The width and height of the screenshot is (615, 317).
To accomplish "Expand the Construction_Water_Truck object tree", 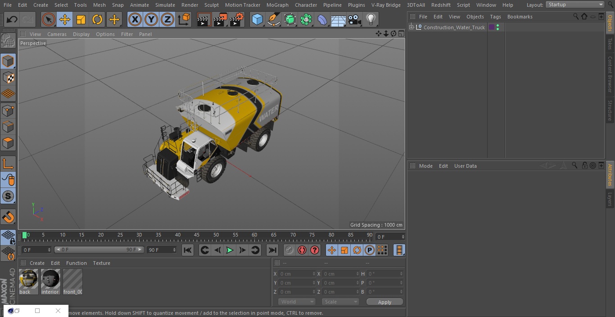I will pyautogui.click(x=411, y=27).
